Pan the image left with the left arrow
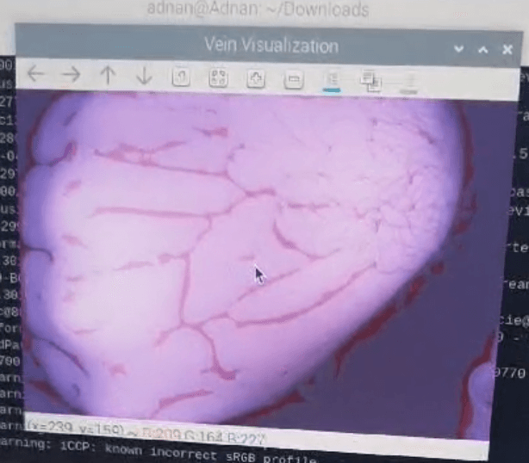Image resolution: width=529 pixels, height=463 pixels. 36,73
